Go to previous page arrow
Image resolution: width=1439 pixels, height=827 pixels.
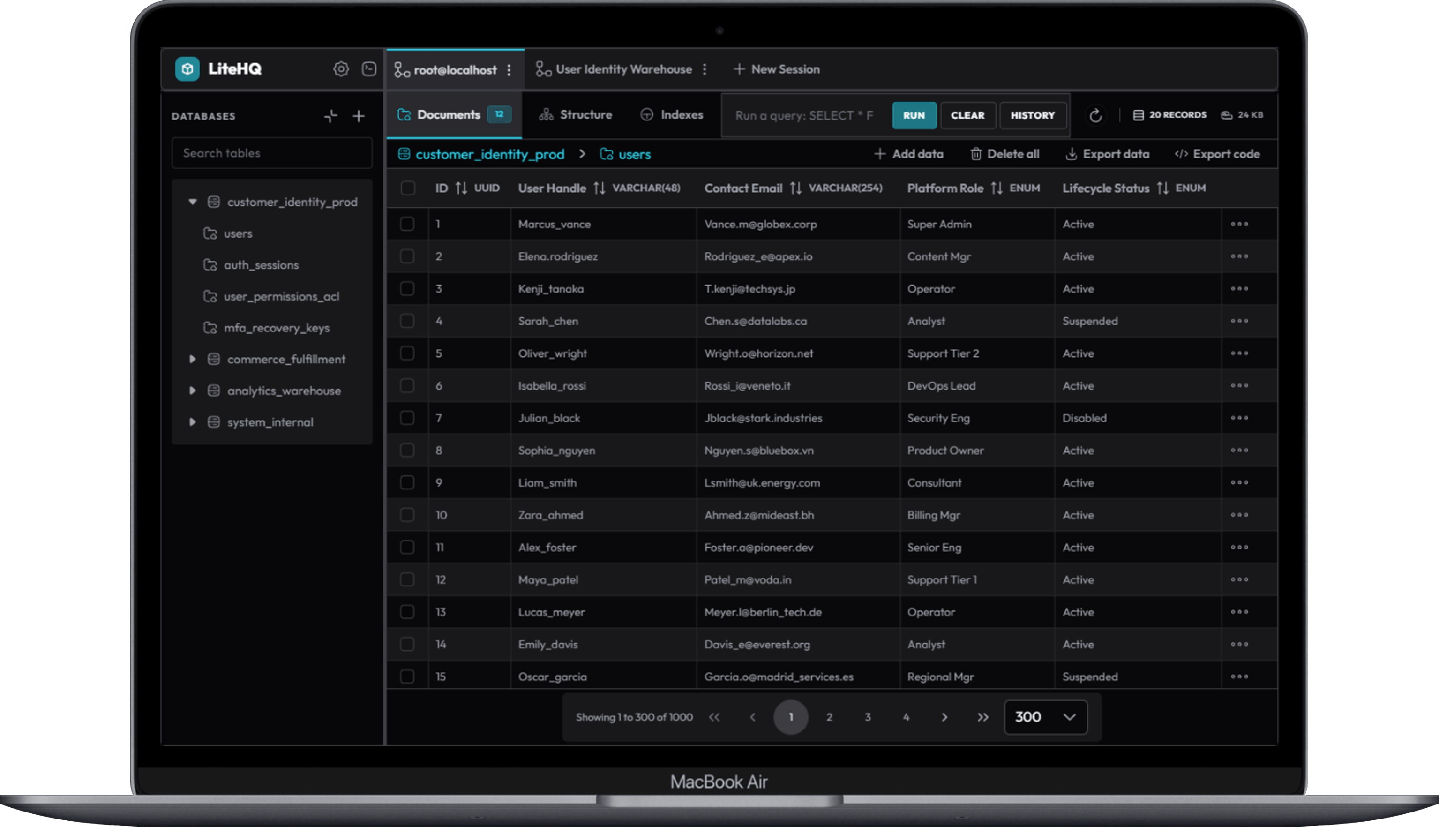tap(752, 717)
